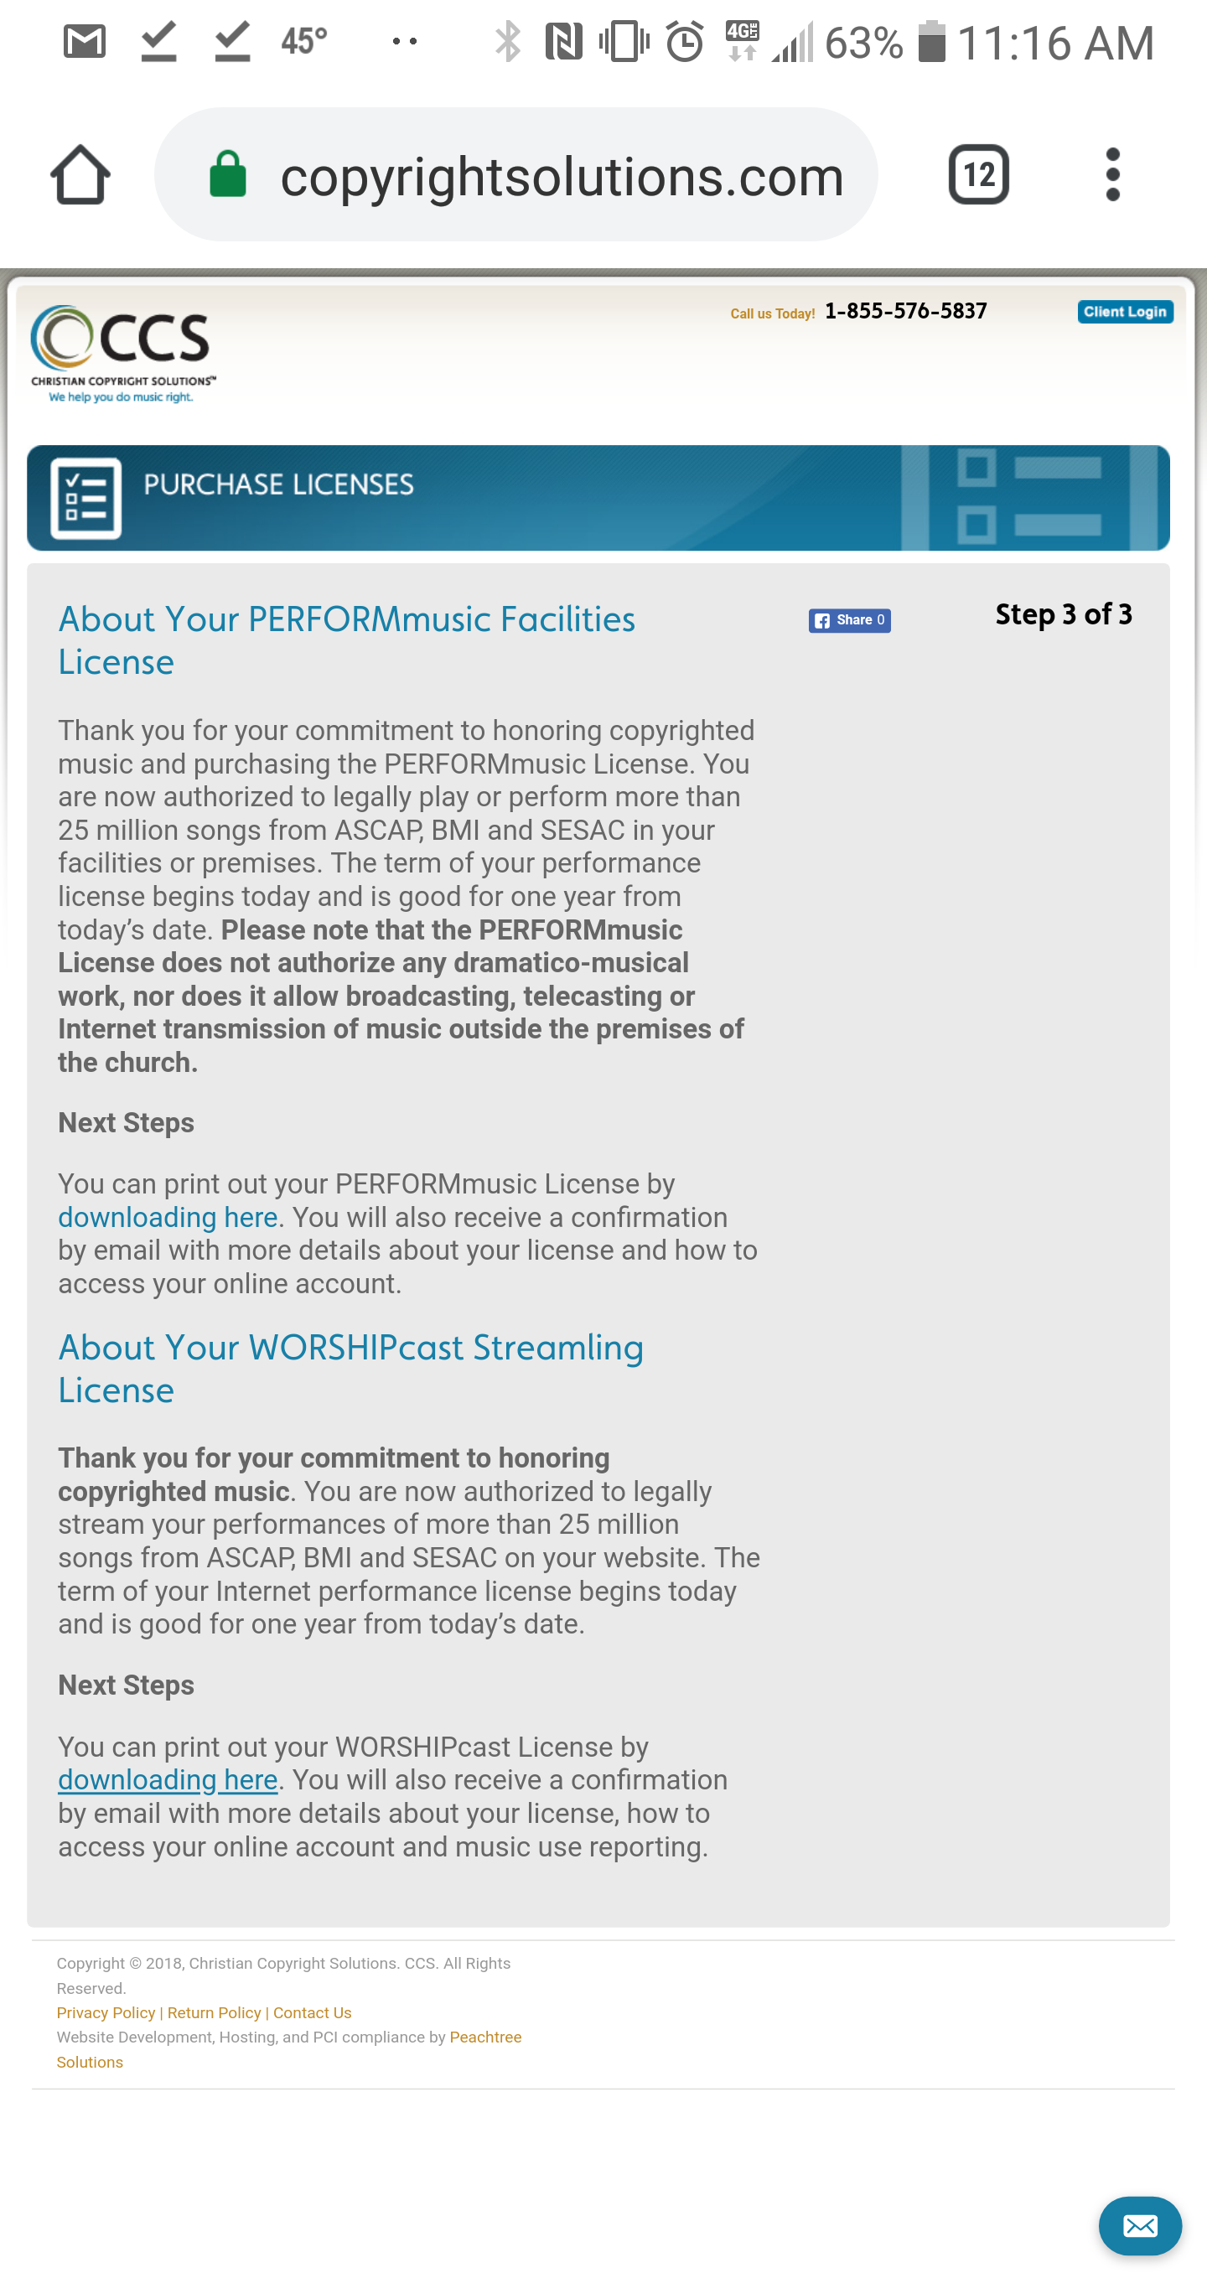Call the 1-855-576-5837 phone number
The width and height of the screenshot is (1207, 2273).
coord(905,312)
